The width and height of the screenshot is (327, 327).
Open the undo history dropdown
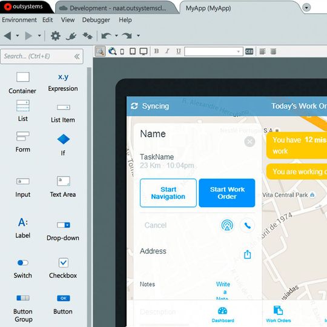coord(116,36)
